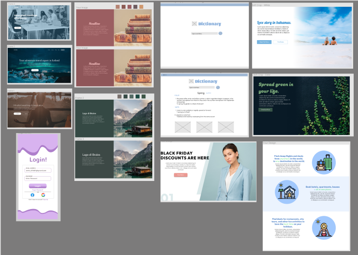Click the purple Login button
This screenshot has height=255, width=358.
coord(38,186)
